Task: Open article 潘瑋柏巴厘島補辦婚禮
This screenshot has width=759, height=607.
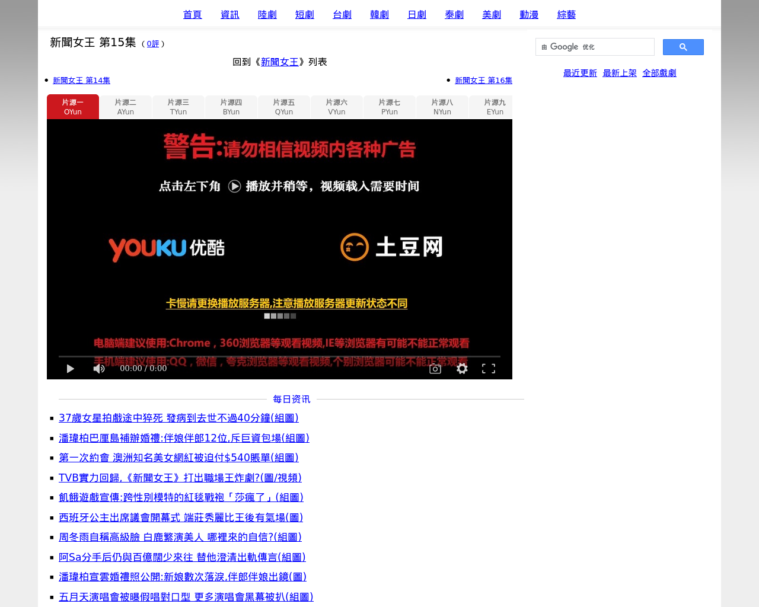Action: pyautogui.click(x=184, y=438)
